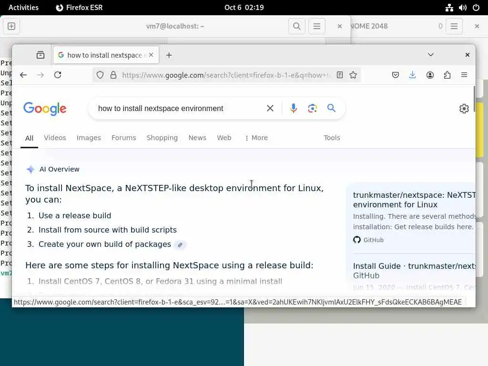Viewport: 488px width, 366px height.
Task: Open Firefox extensions puzzle icon
Action: [x=447, y=75]
